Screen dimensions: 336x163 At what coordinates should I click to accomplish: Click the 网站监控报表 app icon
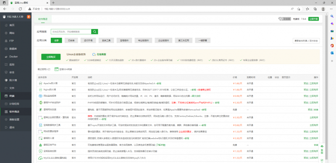[40, 96]
